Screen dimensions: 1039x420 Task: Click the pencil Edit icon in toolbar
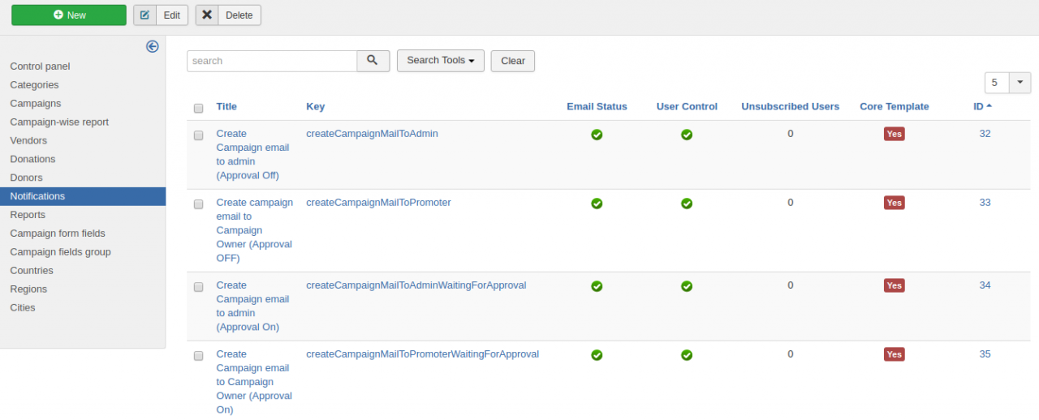[x=145, y=15]
